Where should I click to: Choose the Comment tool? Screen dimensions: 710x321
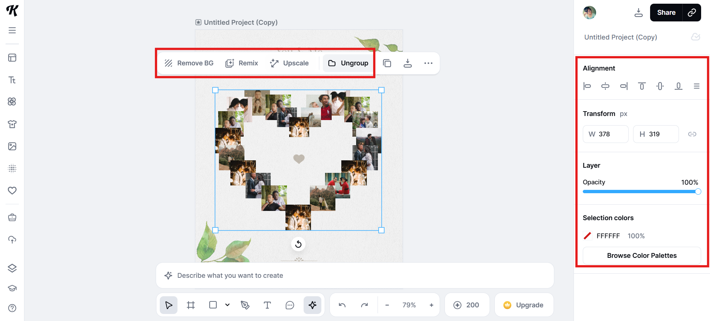point(290,305)
